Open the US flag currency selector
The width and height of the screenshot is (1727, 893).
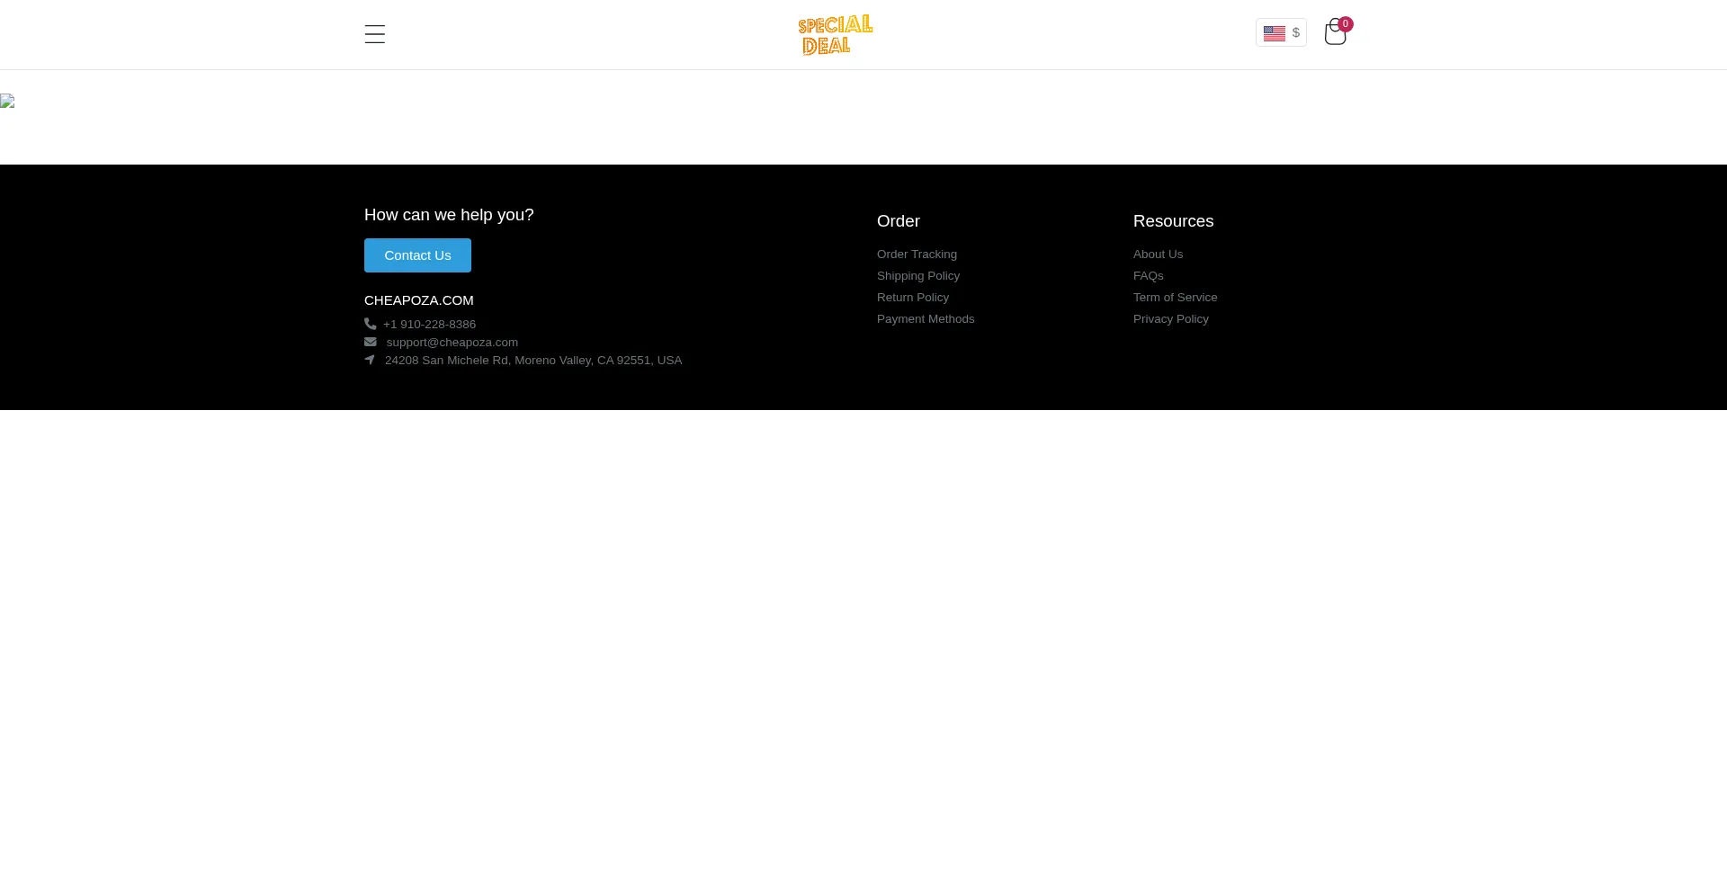1281,33
